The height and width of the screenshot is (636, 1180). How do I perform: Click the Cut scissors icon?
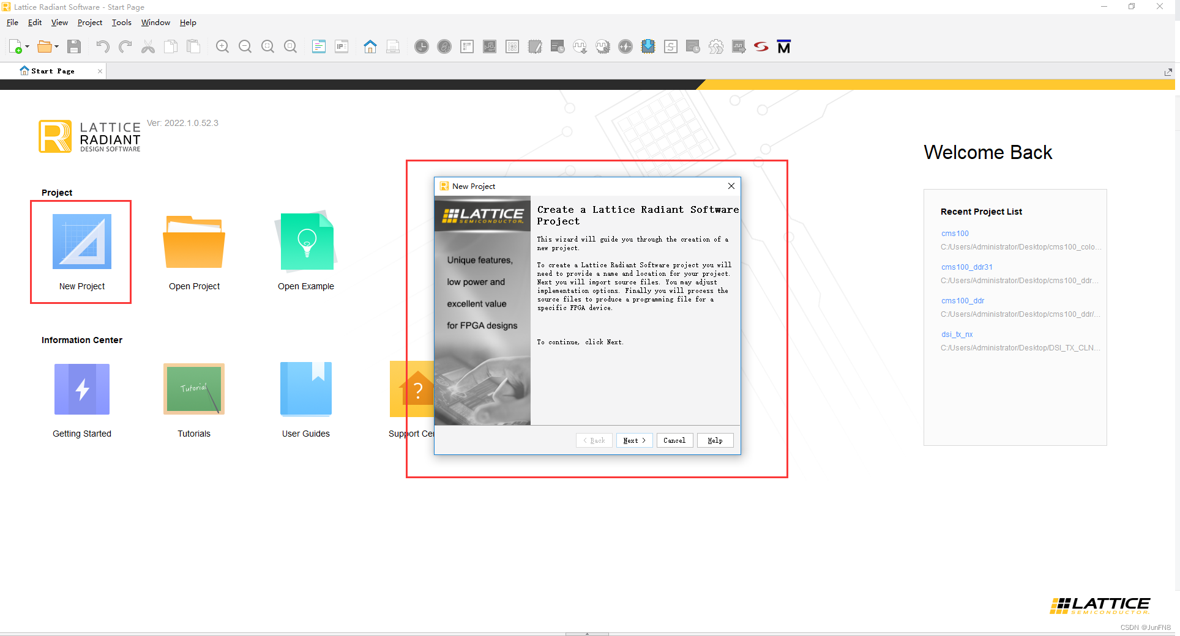tap(148, 46)
